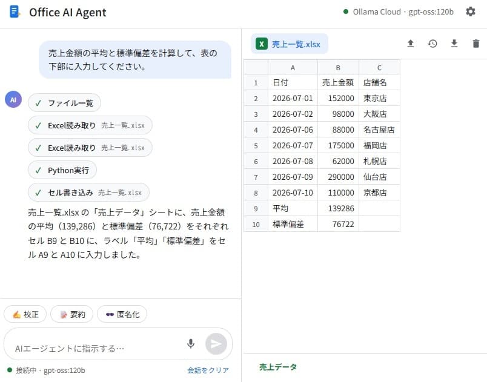Click the Office AI Agent logo icon
This screenshot has width=487, height=382.
[15, 12]
